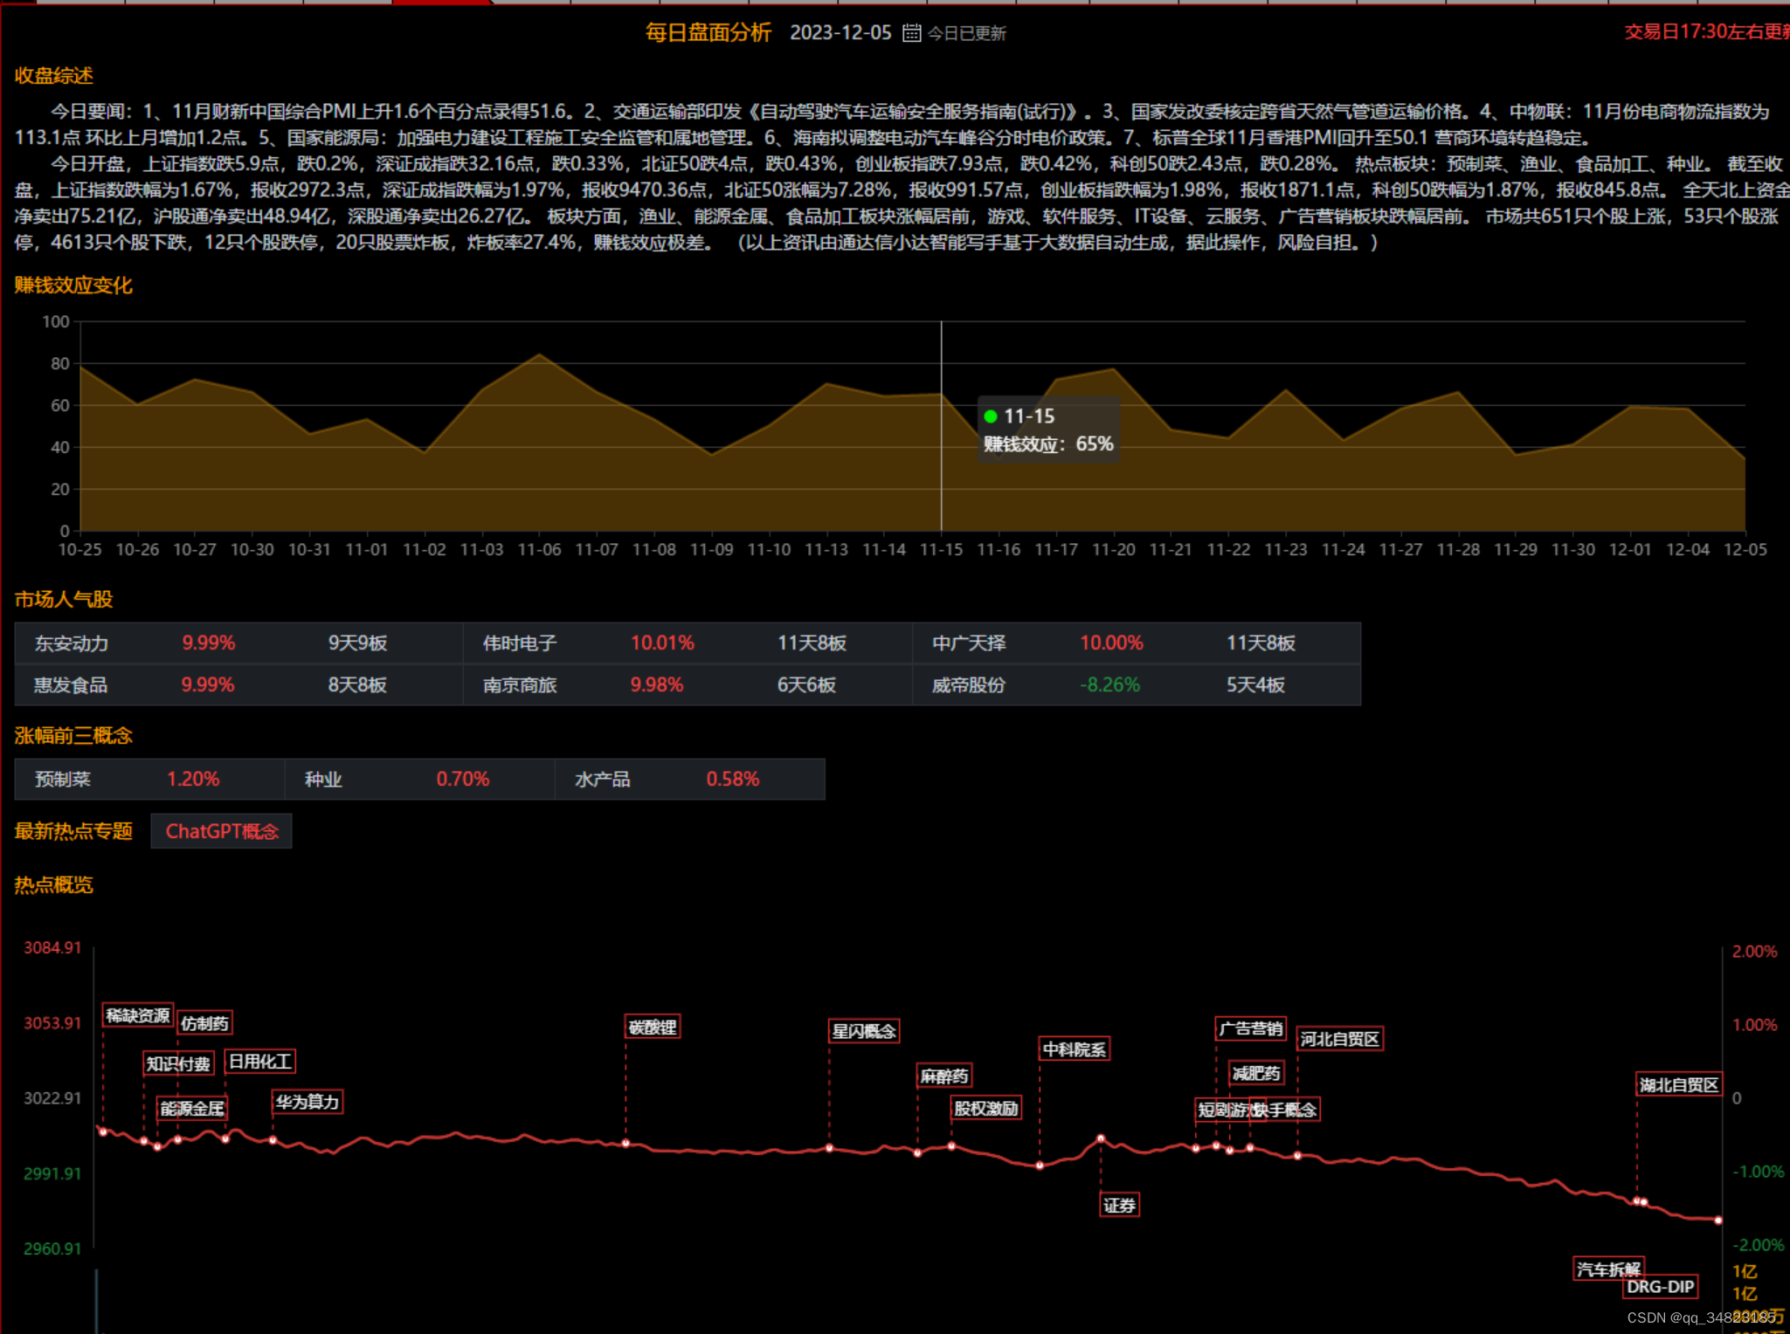
Task: Click the 能源金属 hotspot label
Action: coord(192,1109)
